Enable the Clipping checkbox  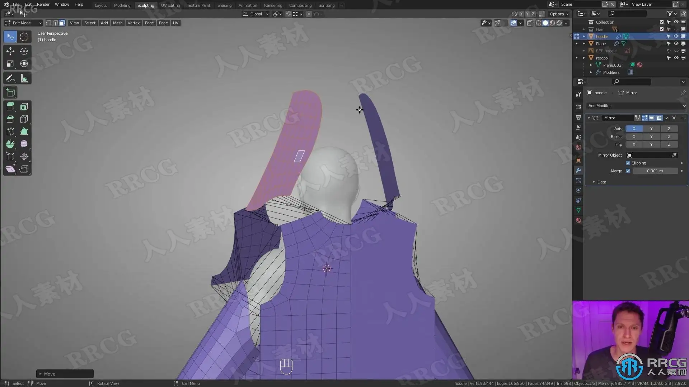(x=628, y=163)
